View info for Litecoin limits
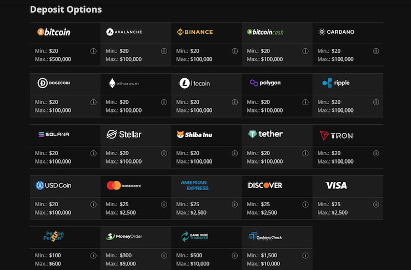The height and width of the screenshot is (270, 411). coord(234,102)
